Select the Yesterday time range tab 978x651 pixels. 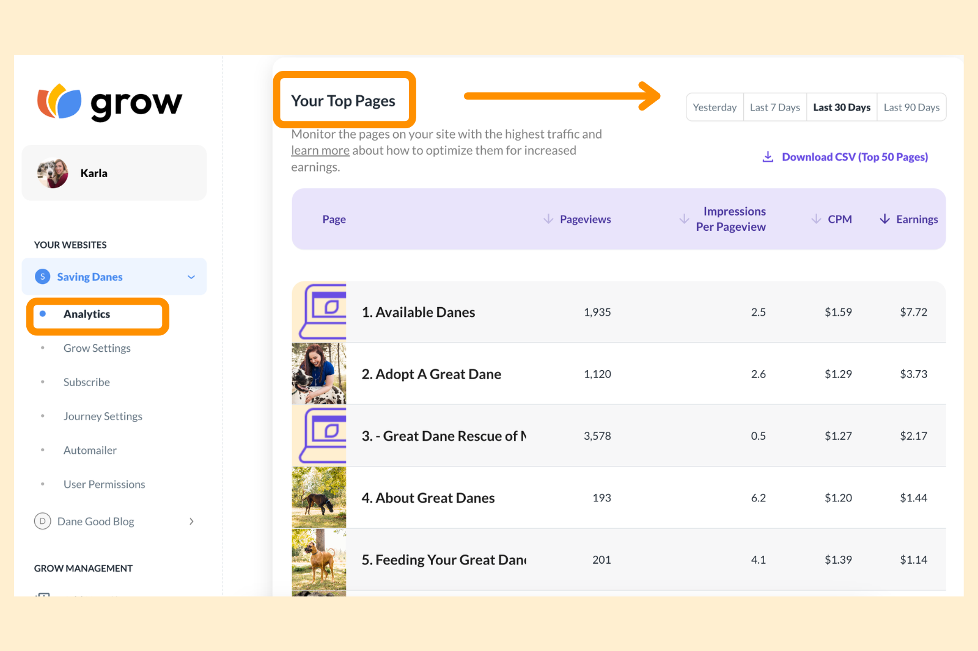[x=714, y=107]
